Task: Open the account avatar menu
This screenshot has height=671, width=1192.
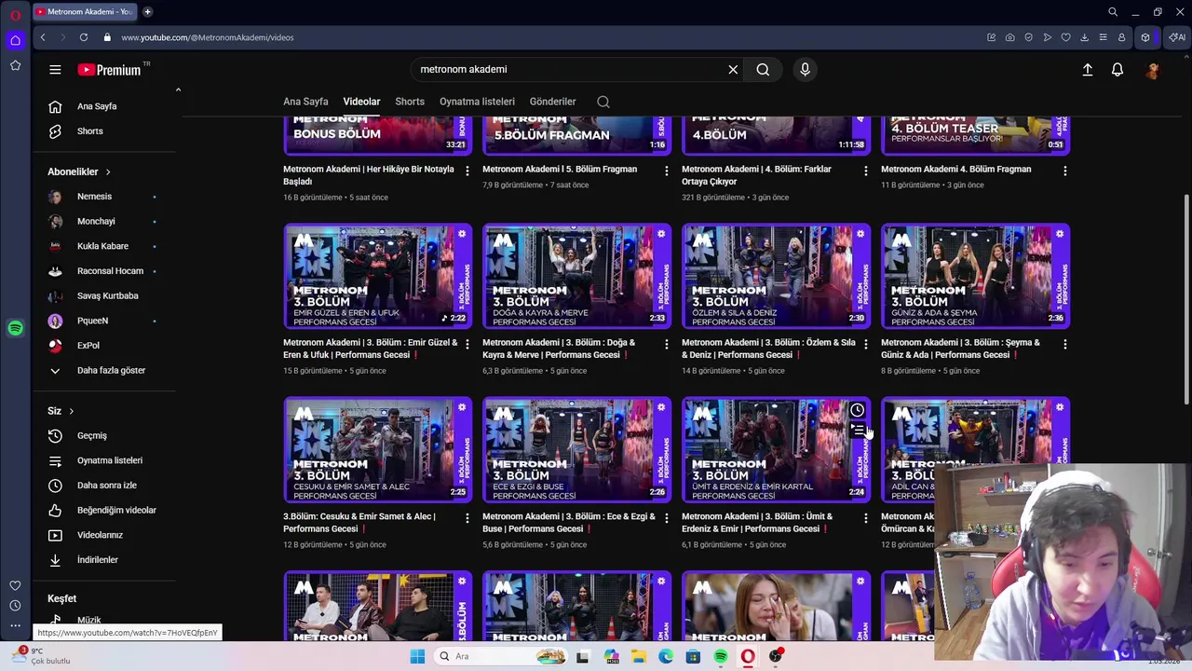Action: pos(1153,69)
